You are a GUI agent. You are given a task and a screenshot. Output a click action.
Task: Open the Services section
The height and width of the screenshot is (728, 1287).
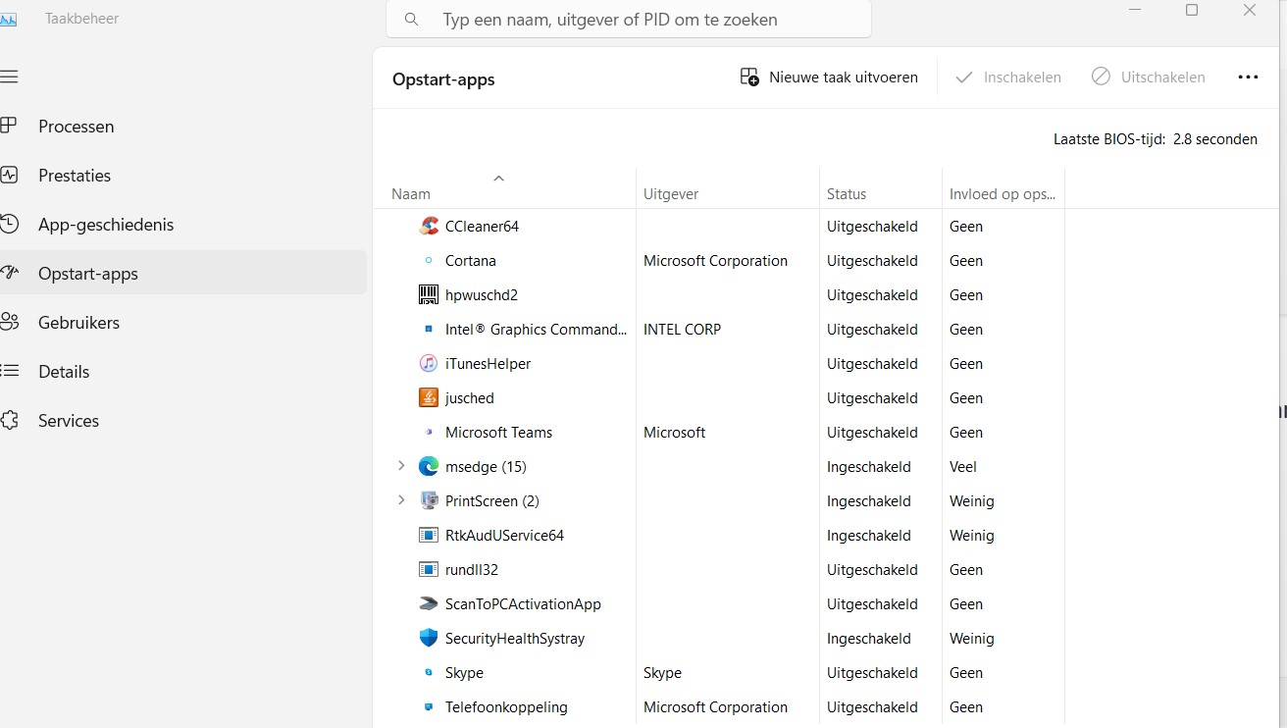(69, 421)
